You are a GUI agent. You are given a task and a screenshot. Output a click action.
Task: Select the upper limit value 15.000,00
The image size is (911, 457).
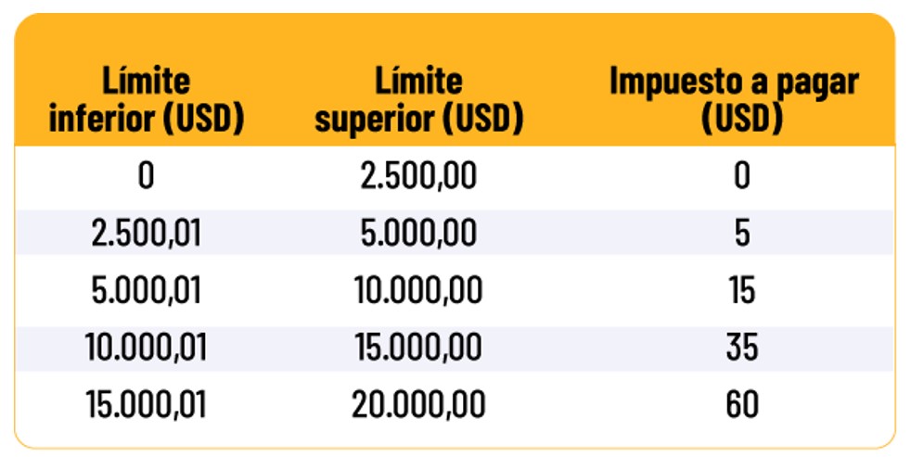click(419, 348)
